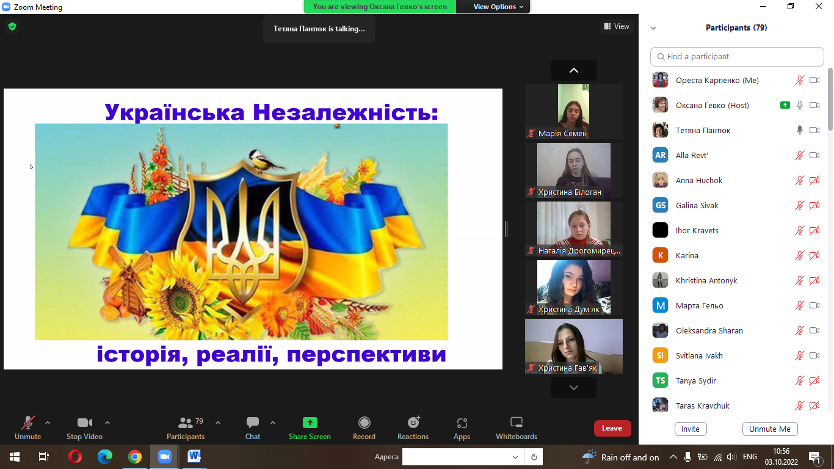Expand video options arrow next to Stop Video
This screenshot has height=469, width=834.
click(x=107, y=423)
